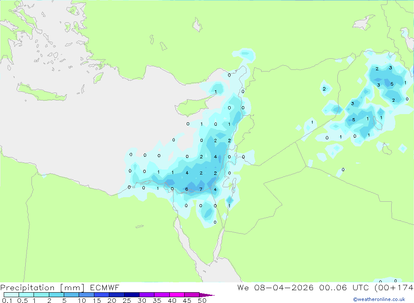Choose the 20–25 mm legend color swatch
Viewport: 414px width, 303px height.
click(117, 295)
